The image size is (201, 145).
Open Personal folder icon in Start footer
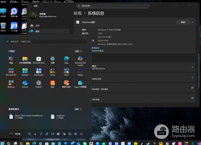coord(64,134)
